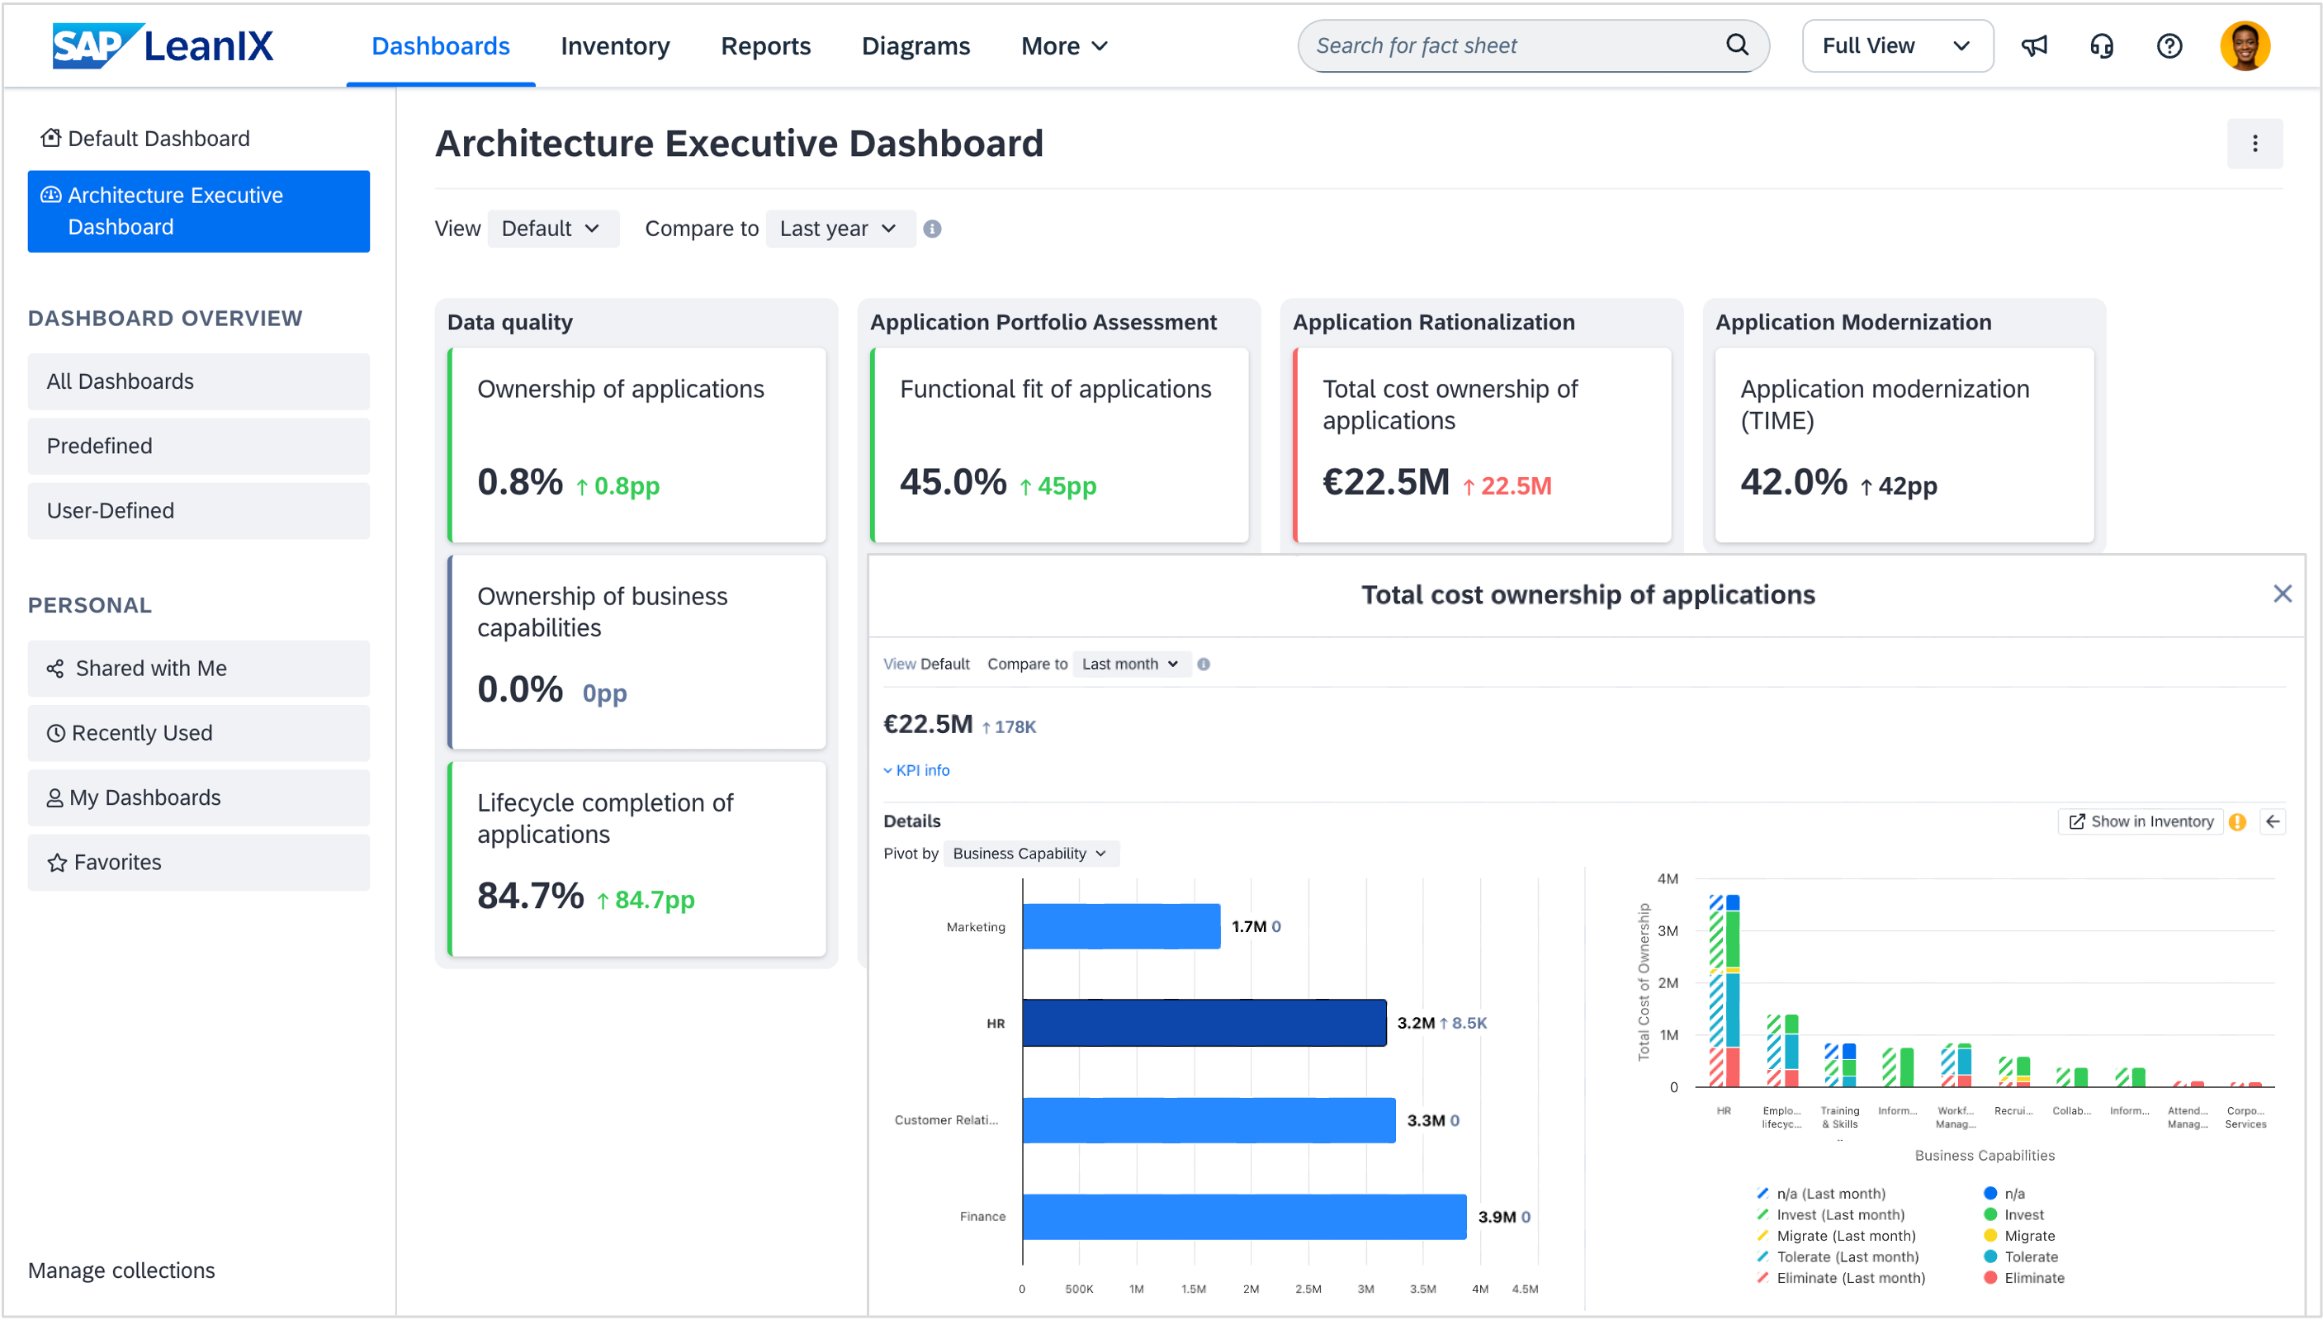Screen dimensions: 2323x1320
Task: Click the announcements megaphone icon
Action: coord(2034,46)
